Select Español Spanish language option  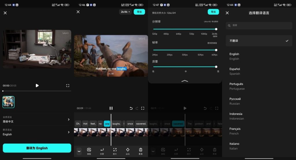point(259,71)
